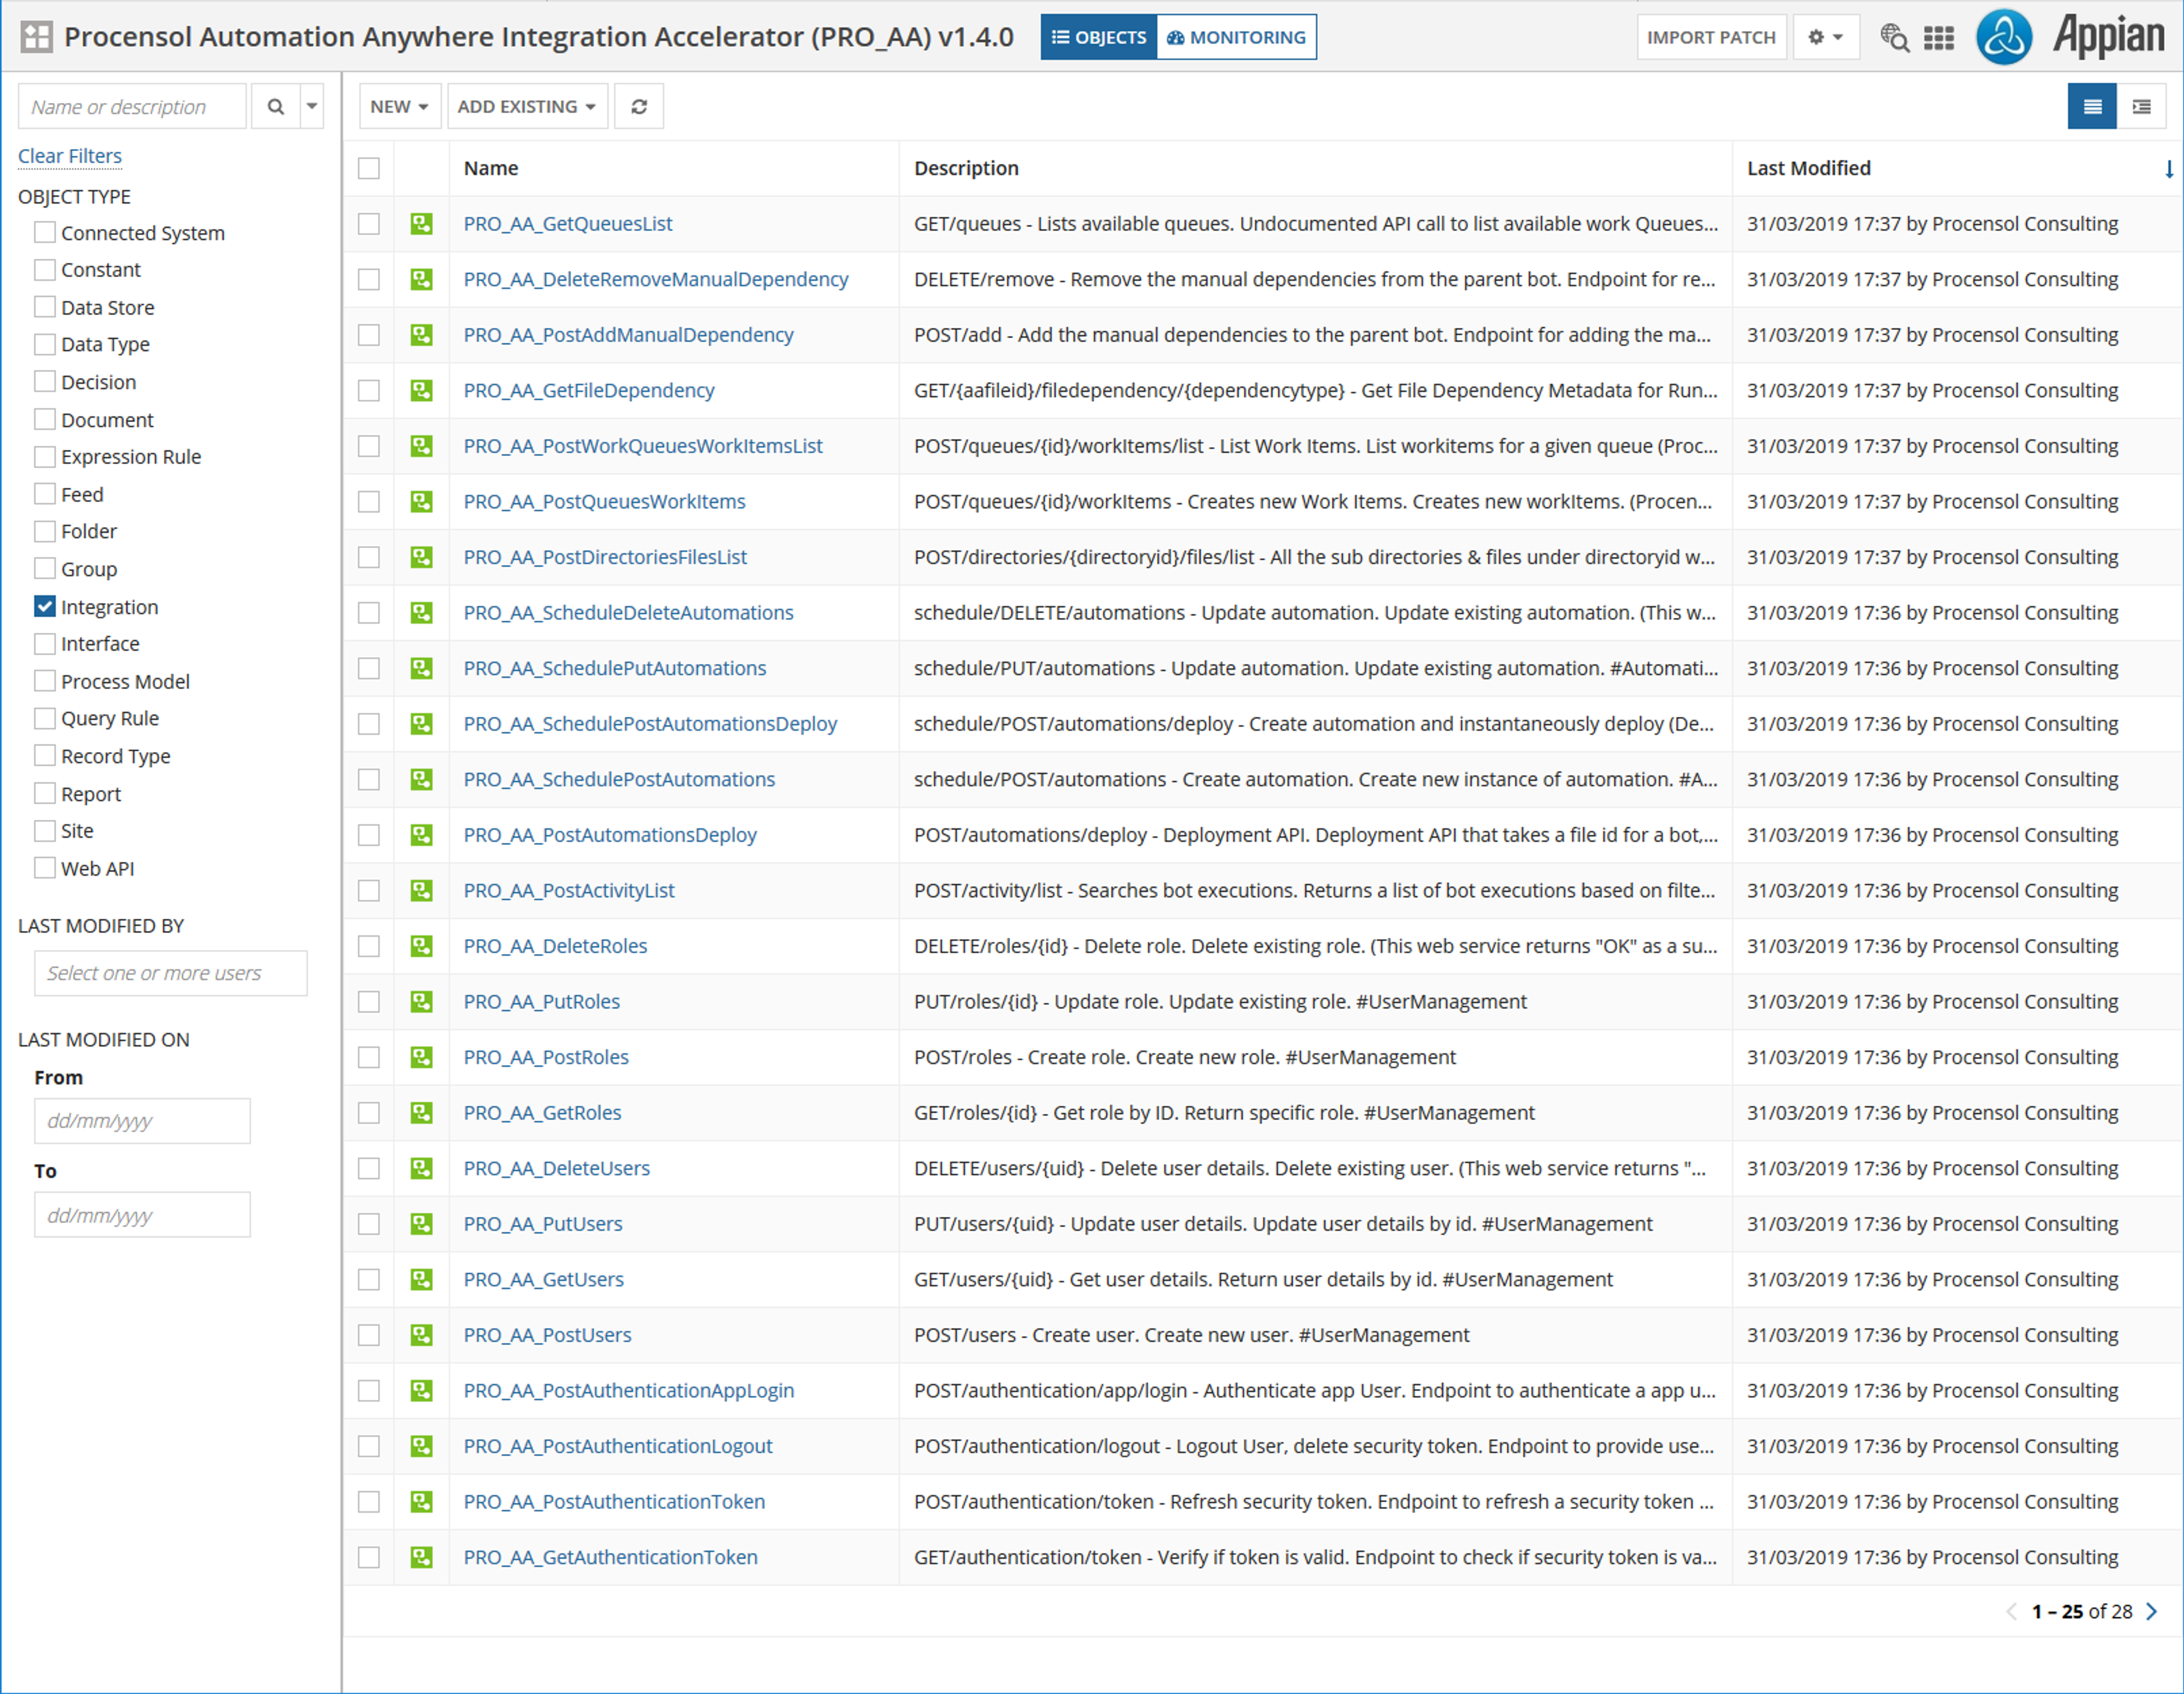Image resolution: width=2184 pixels, height=1694 pixels.
Task: Switch to the list view icon
Action: click(2092, 106)
